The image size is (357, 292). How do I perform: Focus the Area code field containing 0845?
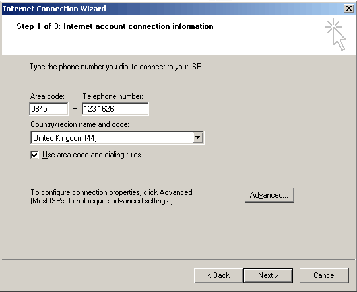[49, 109]
